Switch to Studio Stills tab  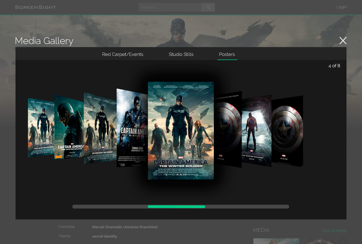coord(181,54)
